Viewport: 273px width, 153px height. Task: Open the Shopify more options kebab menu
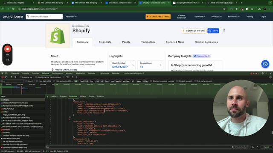[224, 31]
